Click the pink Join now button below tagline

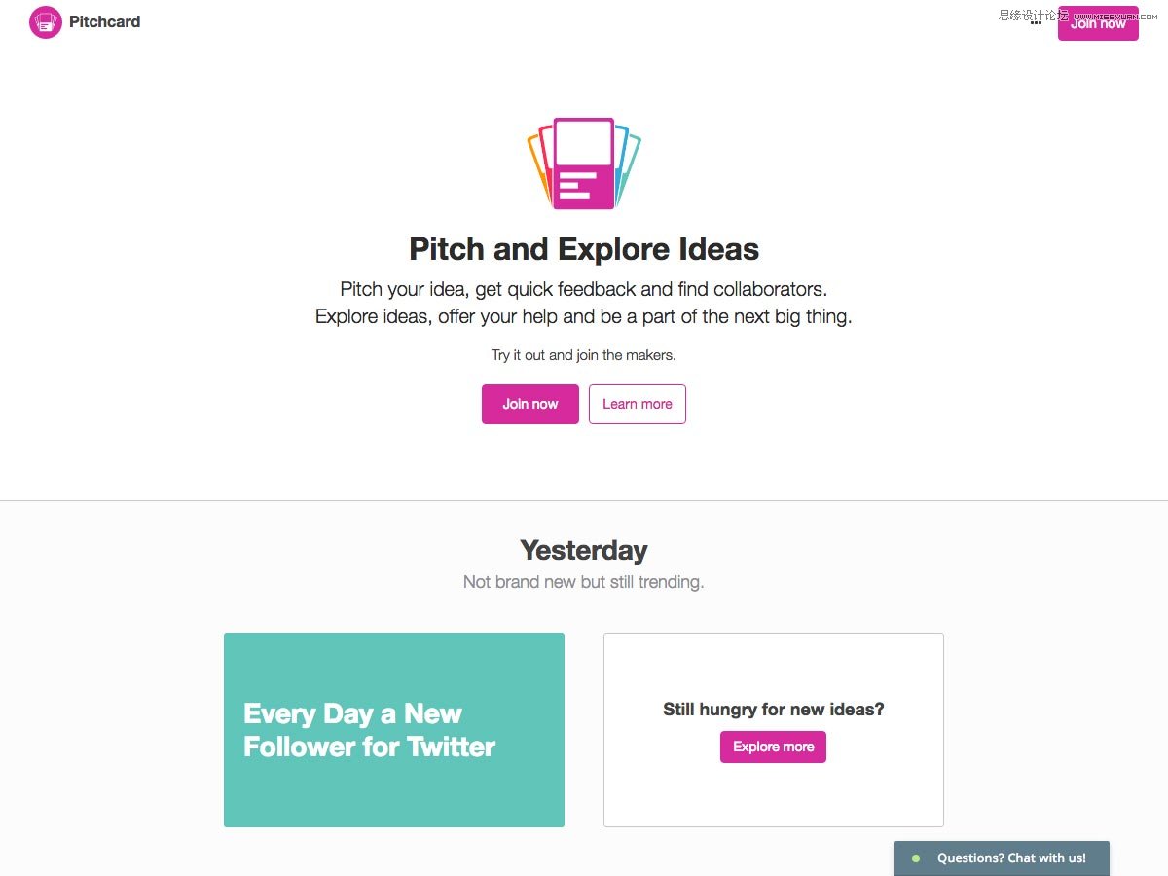coord(530,404)
